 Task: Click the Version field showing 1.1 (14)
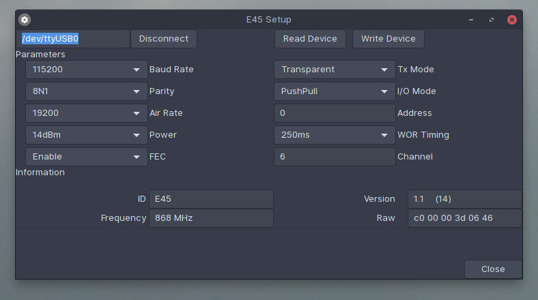pyautogui.click(x=464, y=199)
